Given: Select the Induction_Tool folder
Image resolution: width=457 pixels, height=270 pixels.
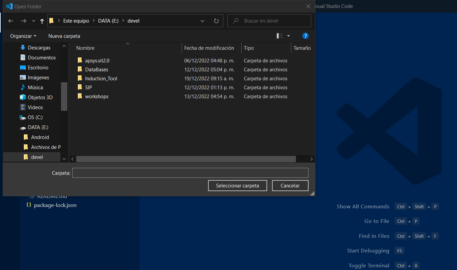Looking at the screenshot, I should (101, 79).
